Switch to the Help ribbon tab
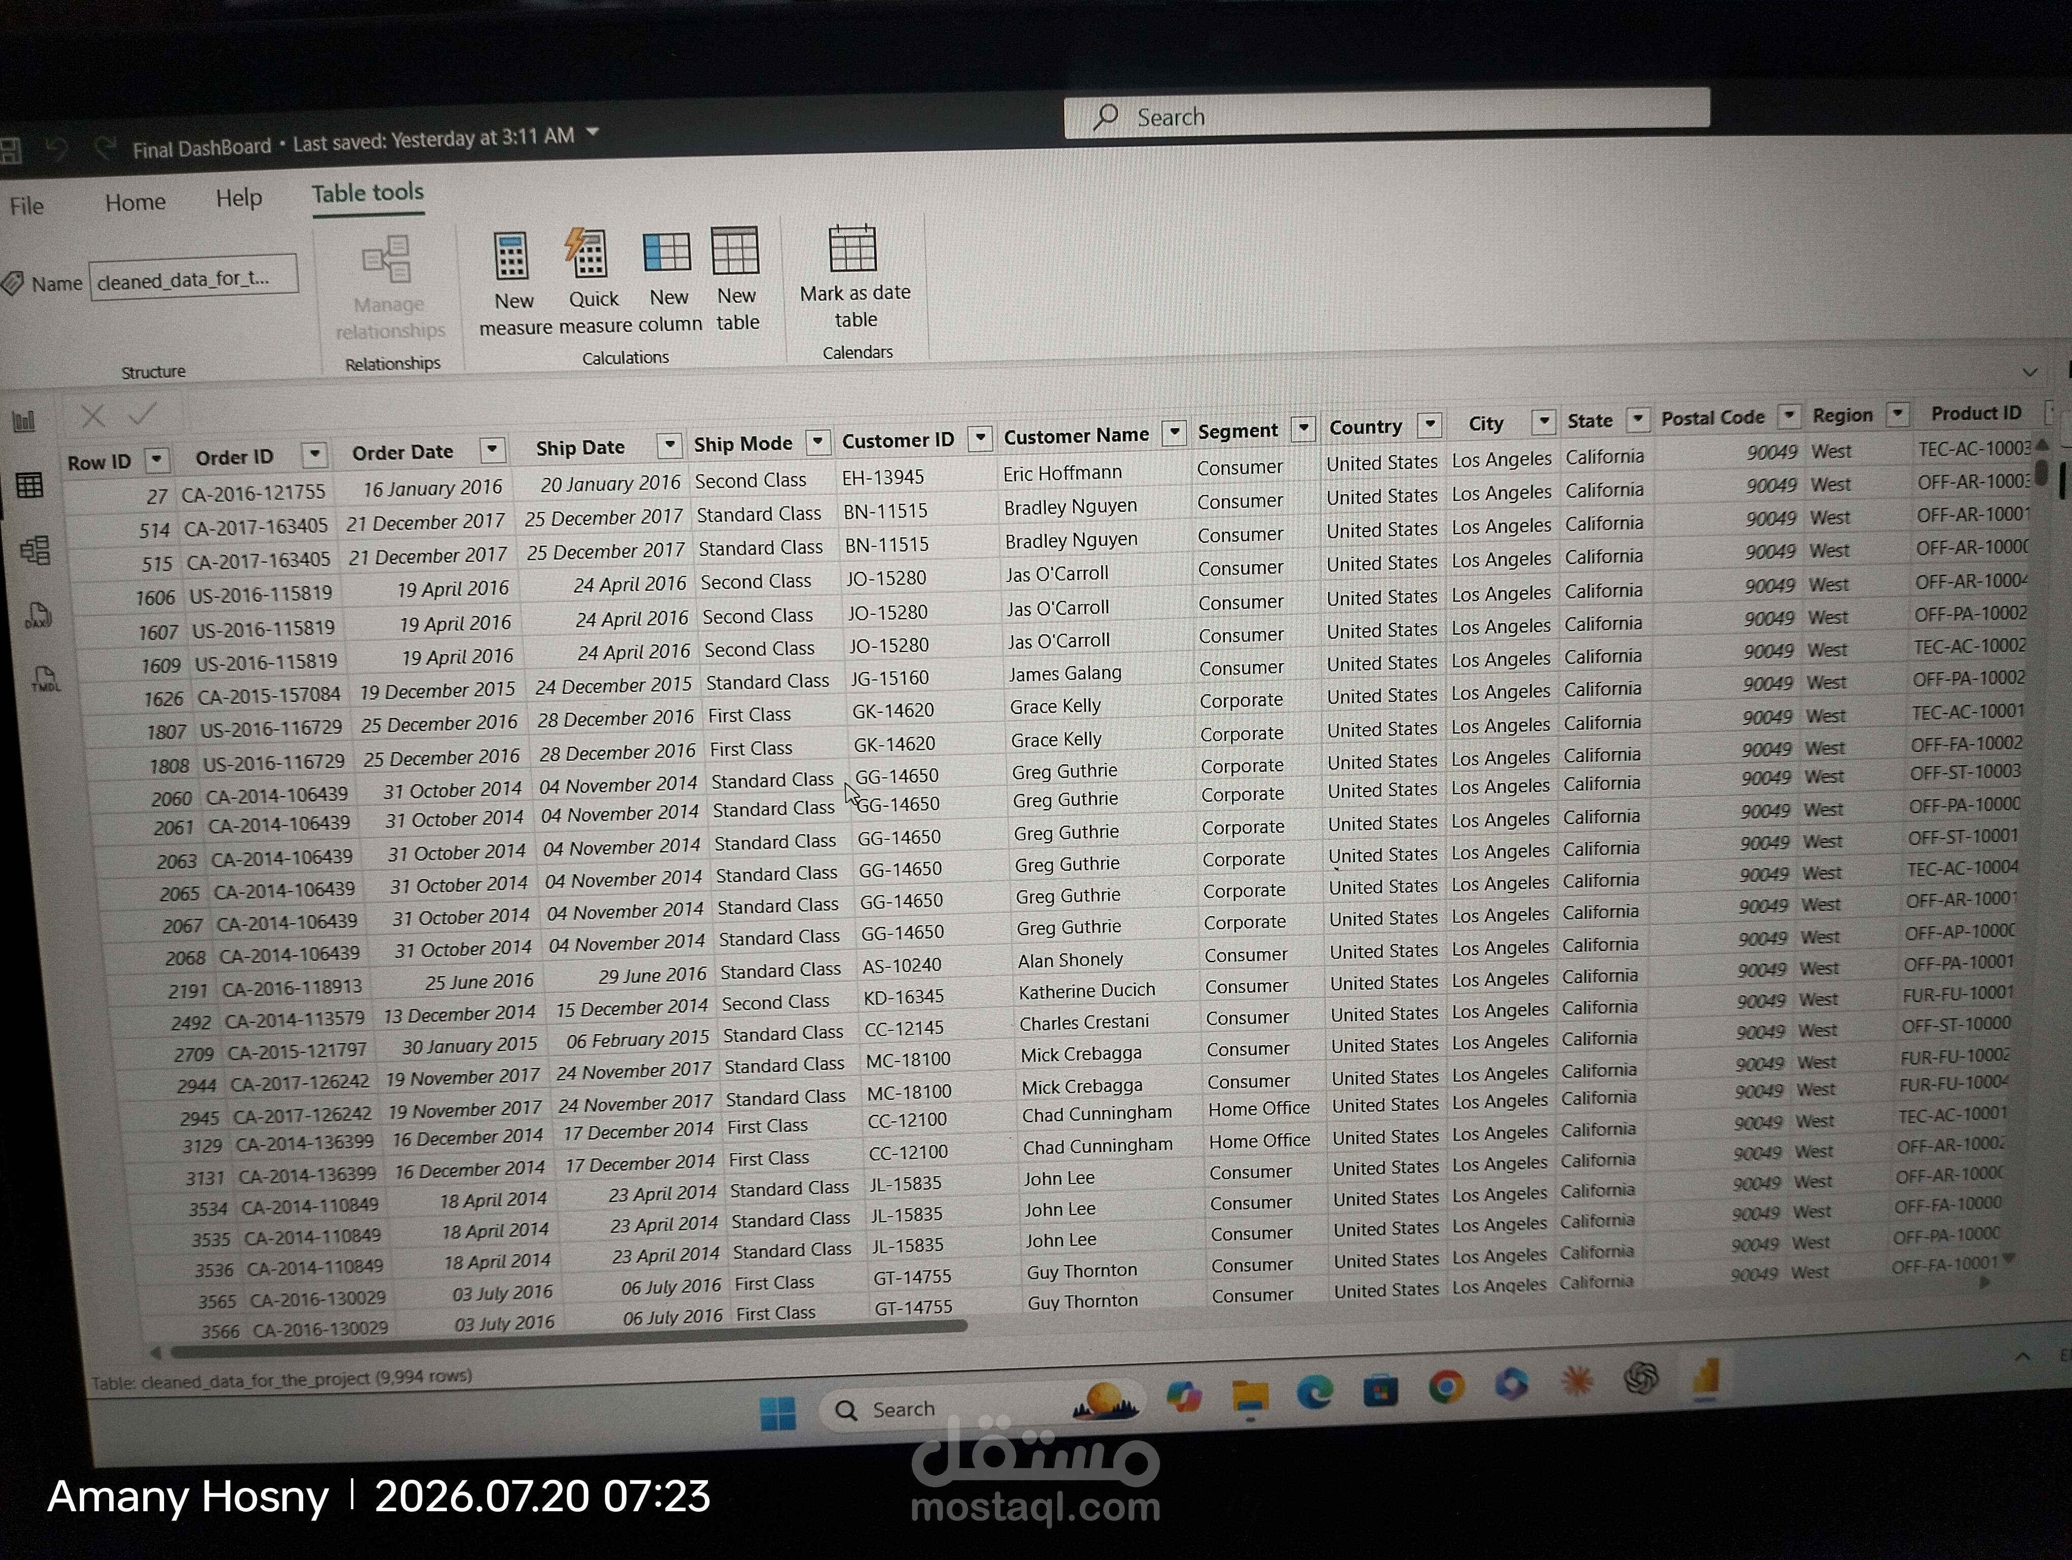 238,199
